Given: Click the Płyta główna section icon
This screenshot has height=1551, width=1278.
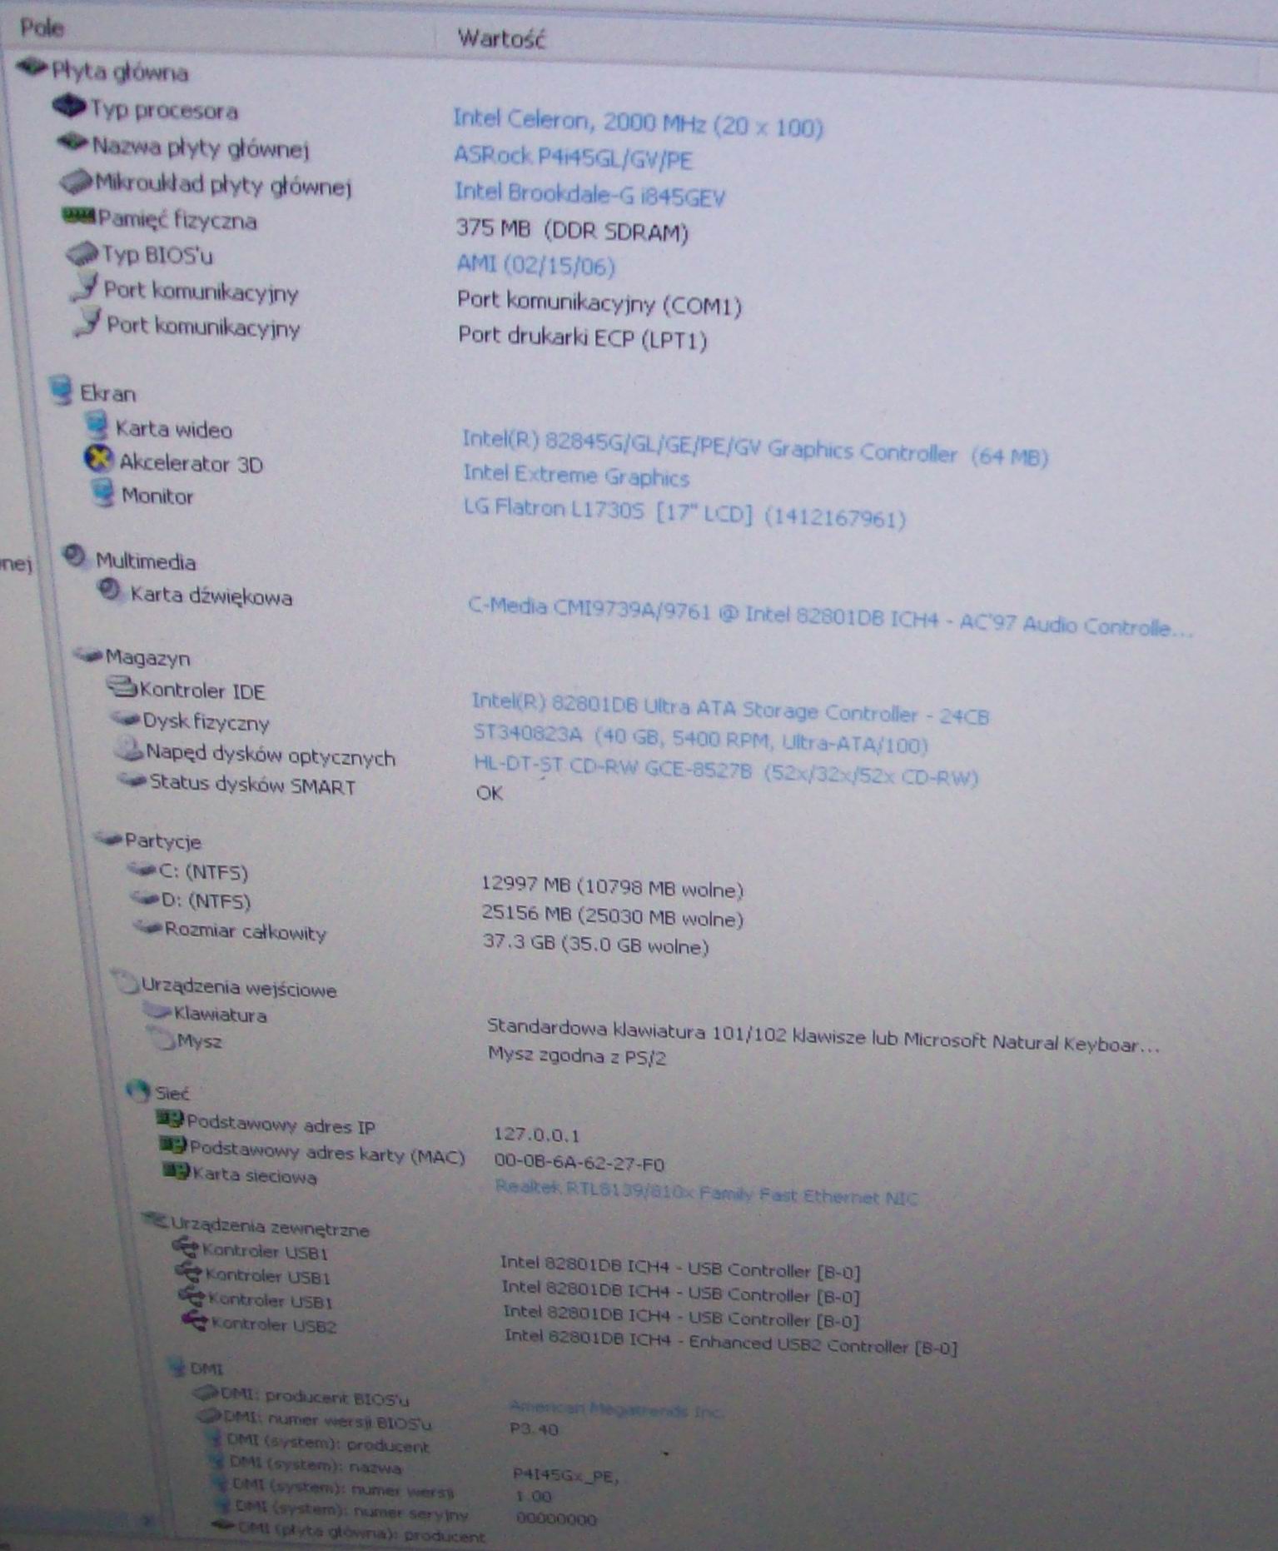Looking at the screenshot, I should click(x=32, y=67).
